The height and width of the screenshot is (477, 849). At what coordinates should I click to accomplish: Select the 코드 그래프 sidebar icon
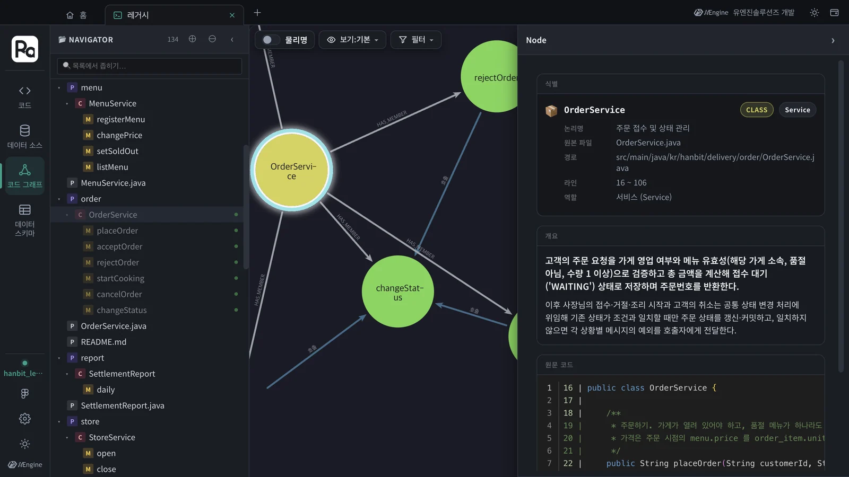coord(25,176)
